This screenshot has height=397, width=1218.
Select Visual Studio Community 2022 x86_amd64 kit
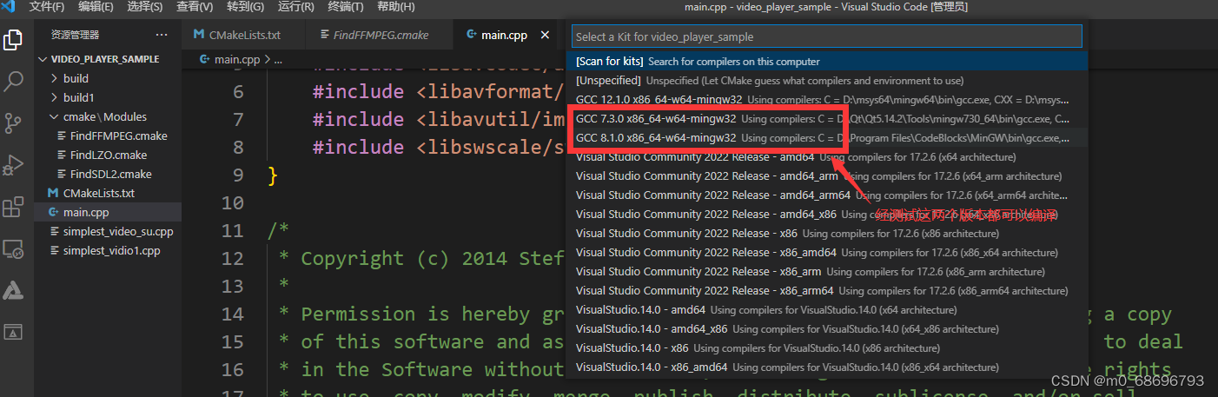827,253
